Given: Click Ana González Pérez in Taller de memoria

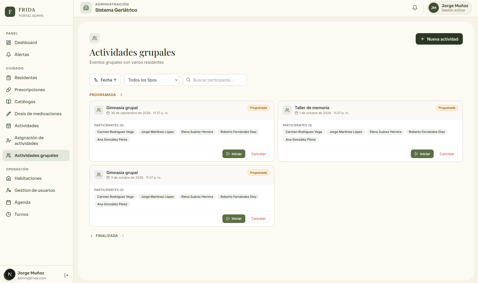Looking at the screenshot, I should pyautogui.click(x=301, y=139).
